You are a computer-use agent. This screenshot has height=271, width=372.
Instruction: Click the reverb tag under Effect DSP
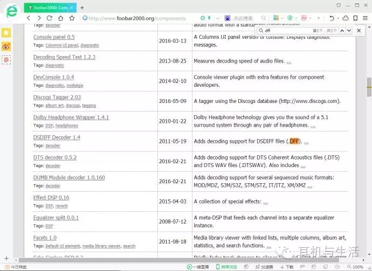point(61,206)
